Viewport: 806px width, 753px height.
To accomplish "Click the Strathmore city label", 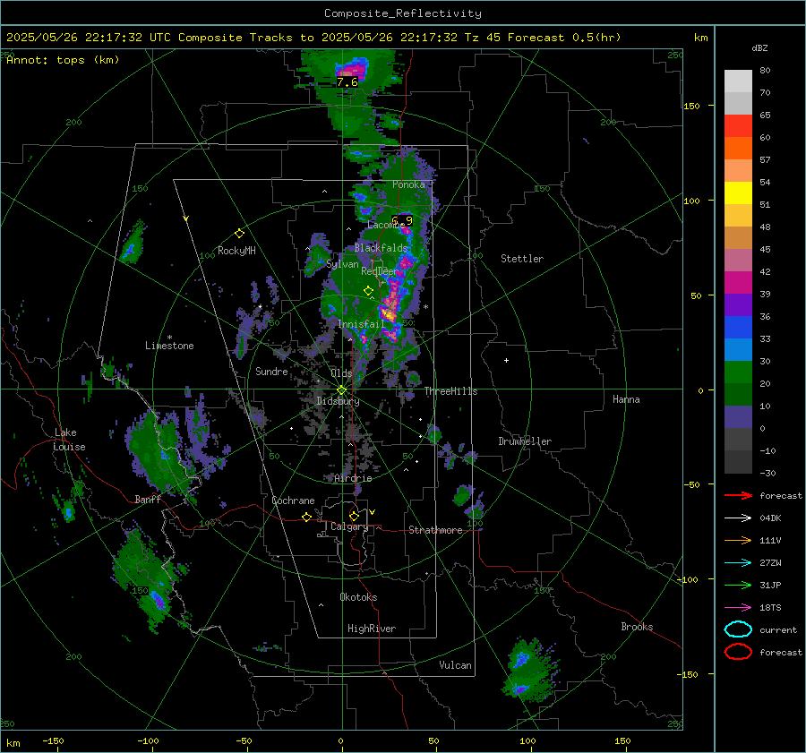I will 435,530.
